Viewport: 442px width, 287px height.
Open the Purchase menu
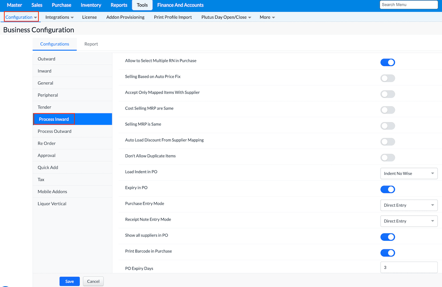coord(61,5)
